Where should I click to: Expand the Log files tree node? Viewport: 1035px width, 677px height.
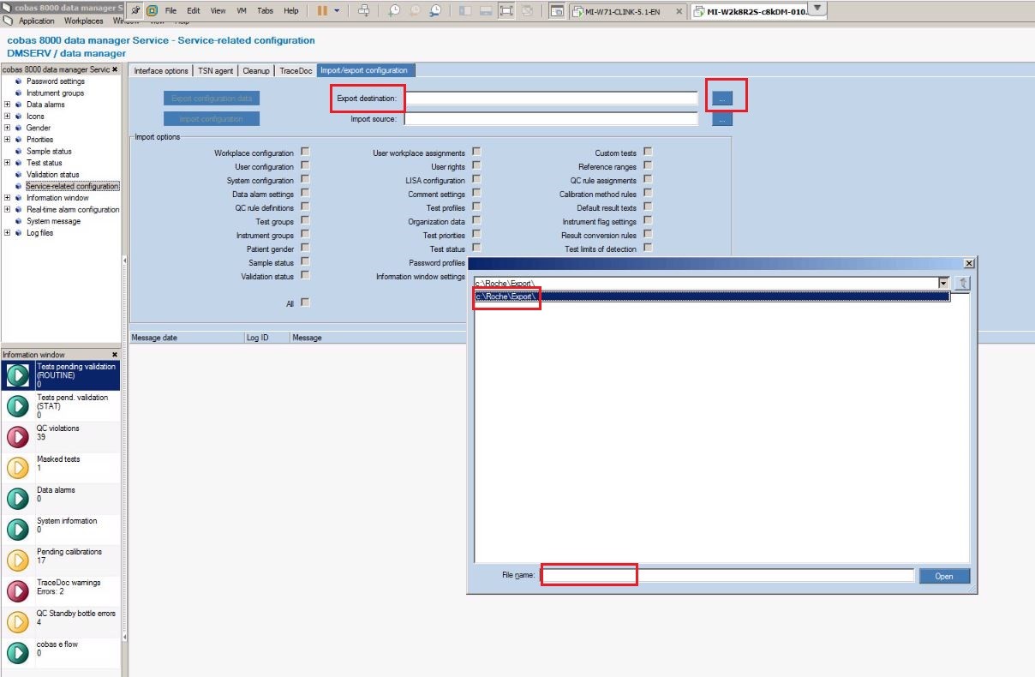click(8, 233)
